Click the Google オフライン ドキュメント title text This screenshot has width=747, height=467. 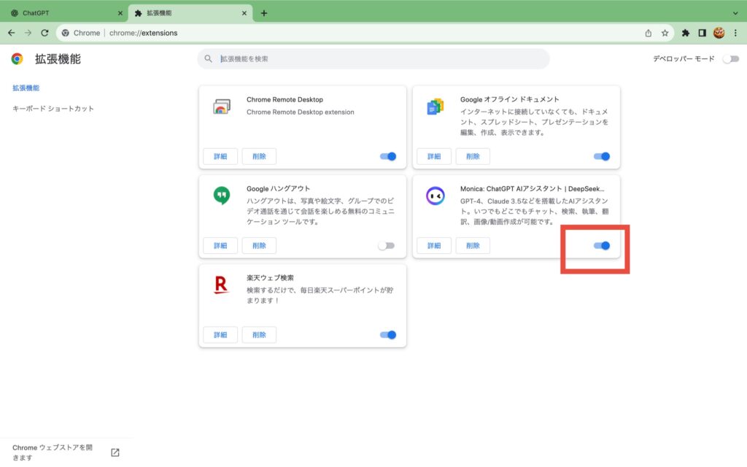(x=510, y=99)
